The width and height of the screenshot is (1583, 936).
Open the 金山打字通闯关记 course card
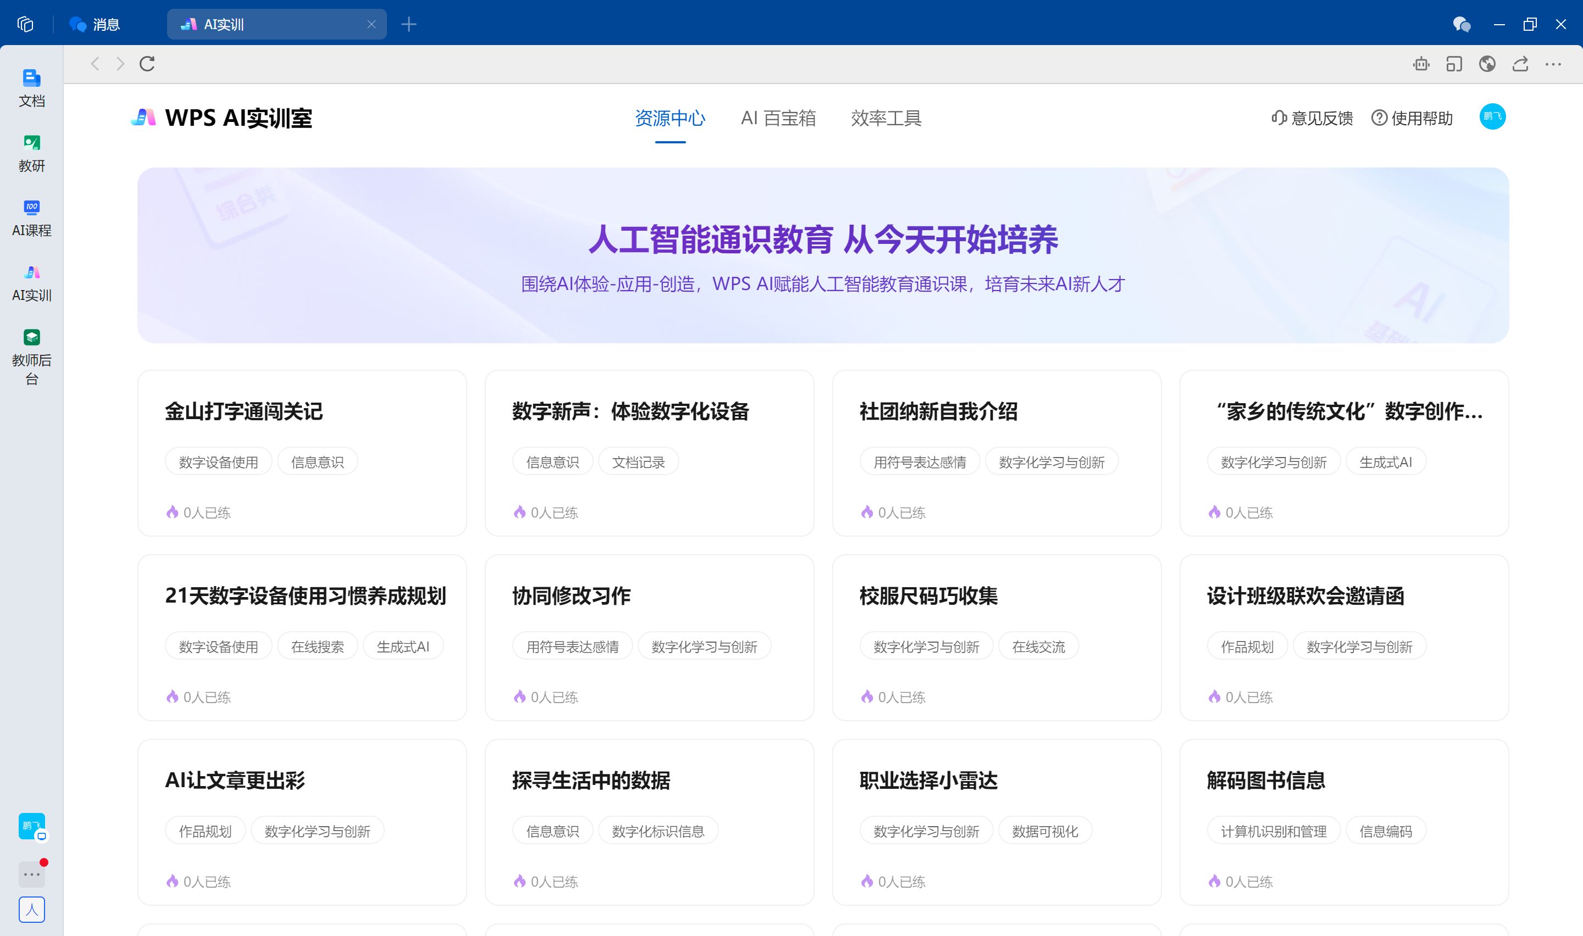pos(243,411)
